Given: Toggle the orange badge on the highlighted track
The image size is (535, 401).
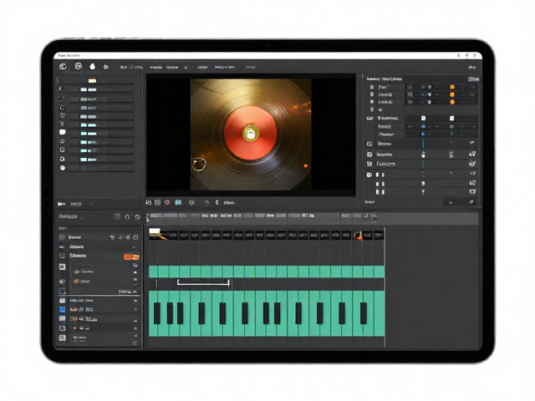Looking at the screenshot, I should click(x=131, y=256).
